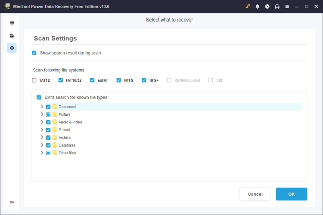The image size is (323, 215).
Task: Select the Scan Settings gear icon
Action: click(12, 48)
